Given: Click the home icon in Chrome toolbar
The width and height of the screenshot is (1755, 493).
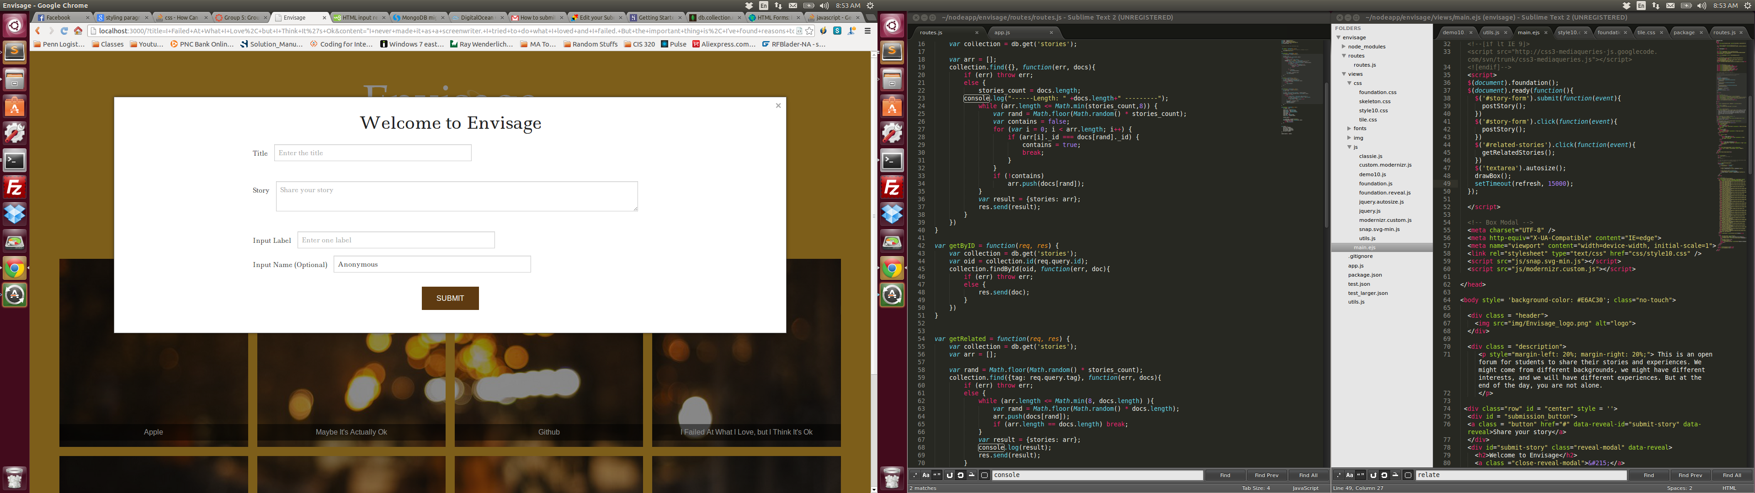Looking at the screenshot, I should [x=78, y=31].
